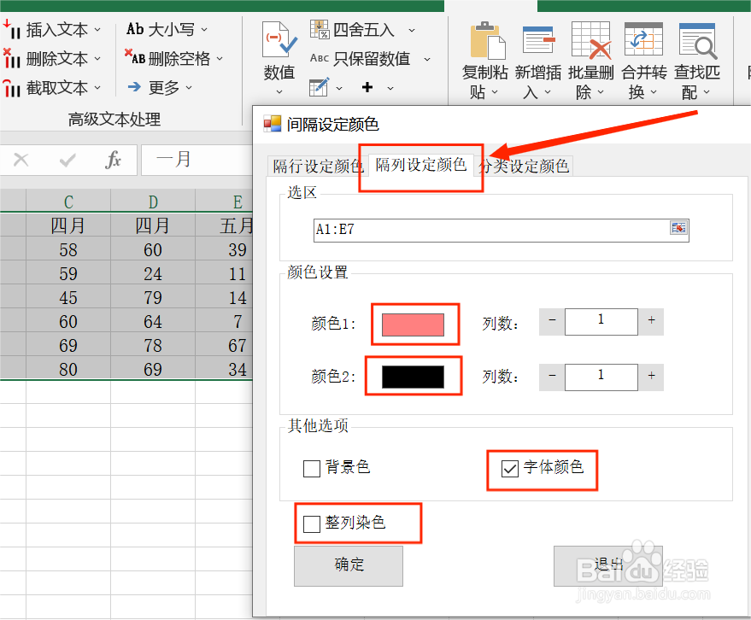
Task: Open the 只保留数值 dropdown
Action: tap(428, 59)
